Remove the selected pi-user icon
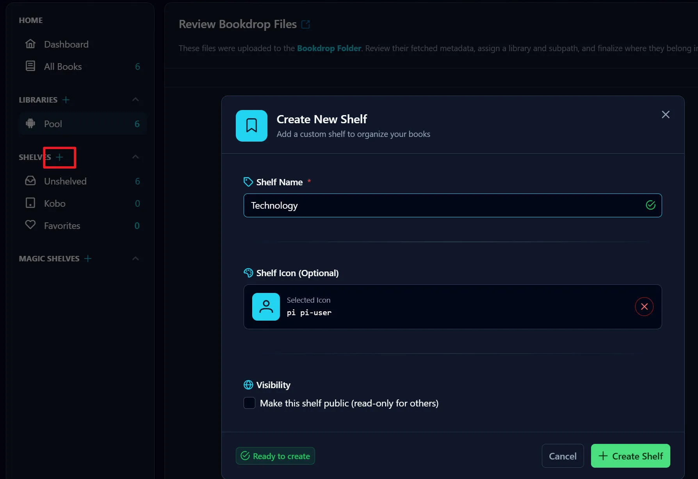698x479 pixels. pos(644,307)
